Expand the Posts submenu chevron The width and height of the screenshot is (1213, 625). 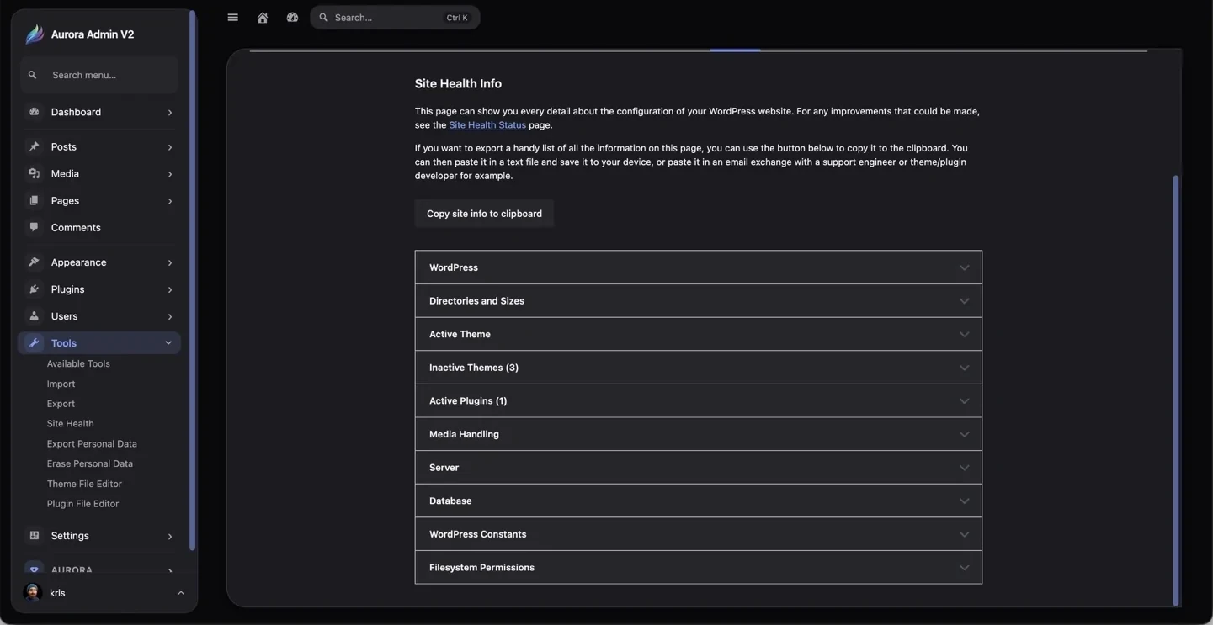coord(169,147)
